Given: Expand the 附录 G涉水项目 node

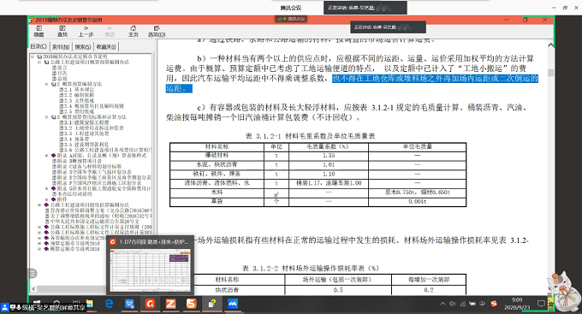Looking at the screenshot, I should (x=47, y=188).
